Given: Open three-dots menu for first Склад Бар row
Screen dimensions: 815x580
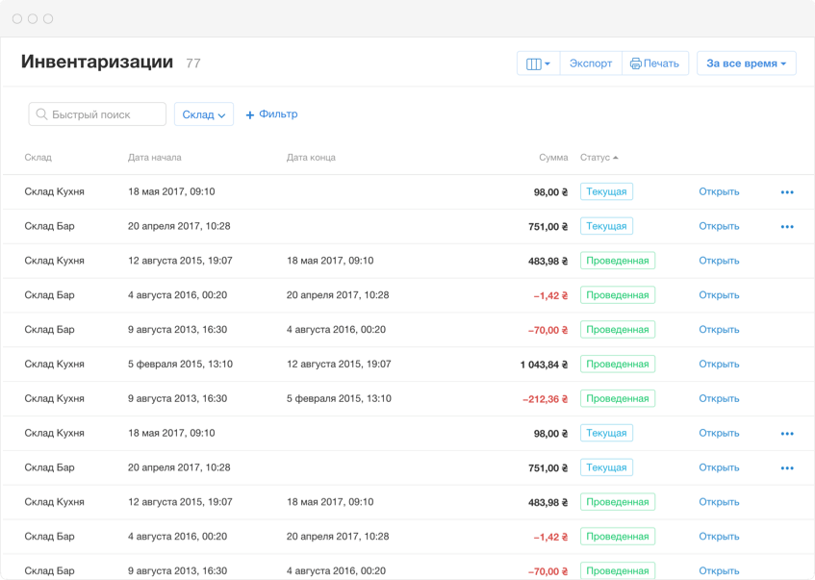Looking at the screenshot, I should tap(787, 227).
